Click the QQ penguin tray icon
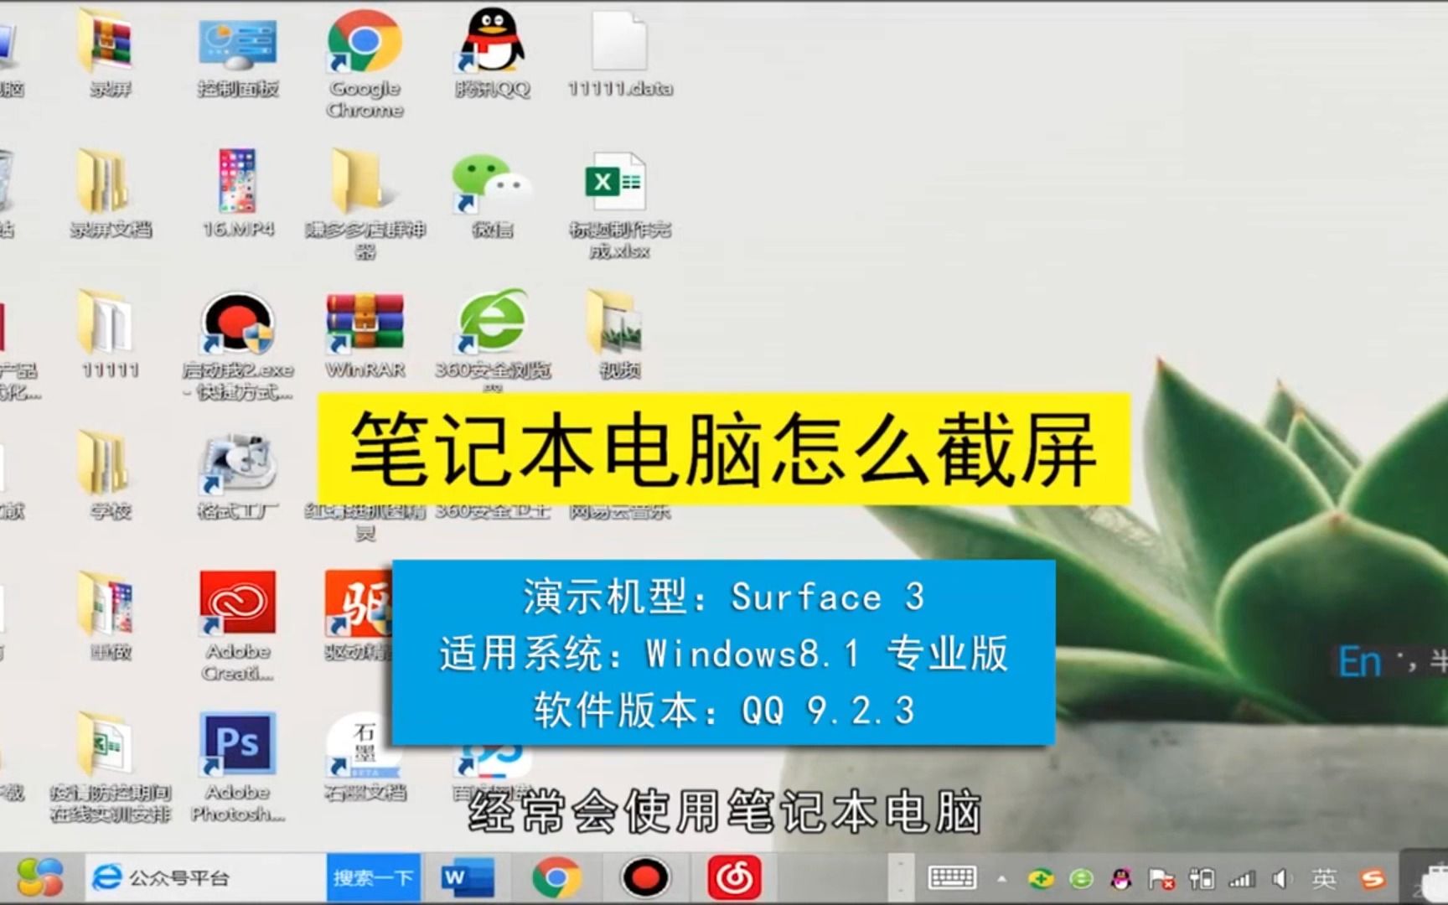Screen dimensions: 1448x905 click(x=1121, y=878)
